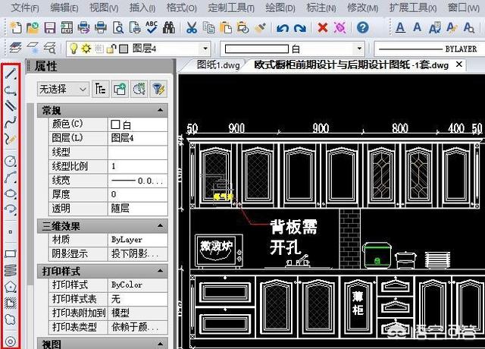Screen dimensions: 485x349
Task: Toggle layer freeze sun icon for 图层4
Action: 86,49
